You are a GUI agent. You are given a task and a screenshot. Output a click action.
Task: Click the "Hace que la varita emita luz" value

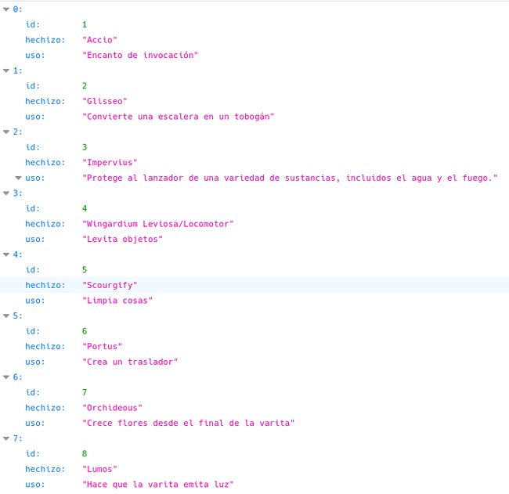(x=158, y=485)
